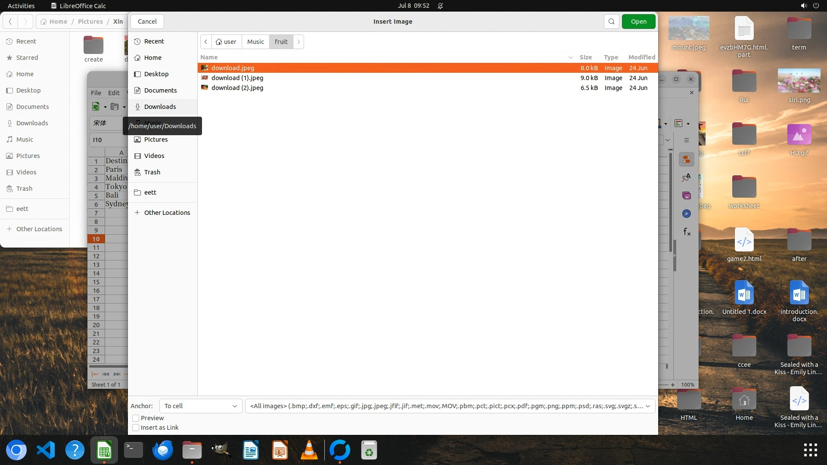The image size is (827, 465).
Task: Sort files by Size column header
Action: point(585,57)
